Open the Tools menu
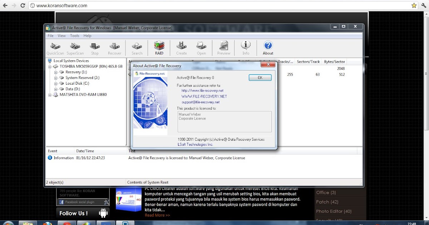429x225 pixels. 75,36
